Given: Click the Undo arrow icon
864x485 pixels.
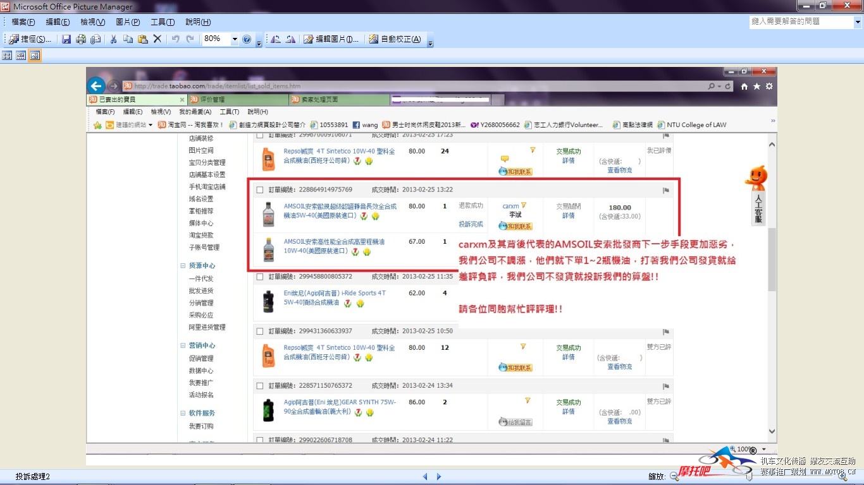Looking at the screenshot, I should click(175, 39).
